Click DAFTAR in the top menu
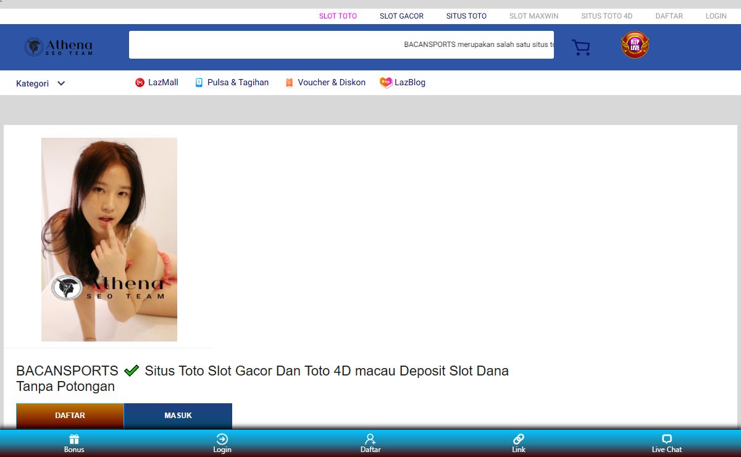The height and width of the screenshot is (457, 741). tap(669, 16)
